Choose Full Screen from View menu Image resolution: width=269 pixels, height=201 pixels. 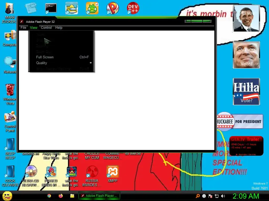click(61, 57)
